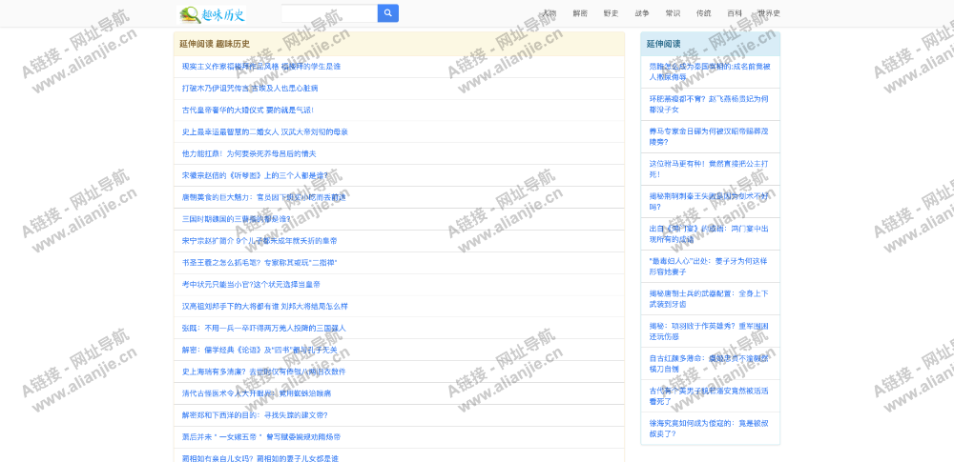Click the blue search magnifier button
954x462 pixels.
pyautogui.click(x=388, y=13)
